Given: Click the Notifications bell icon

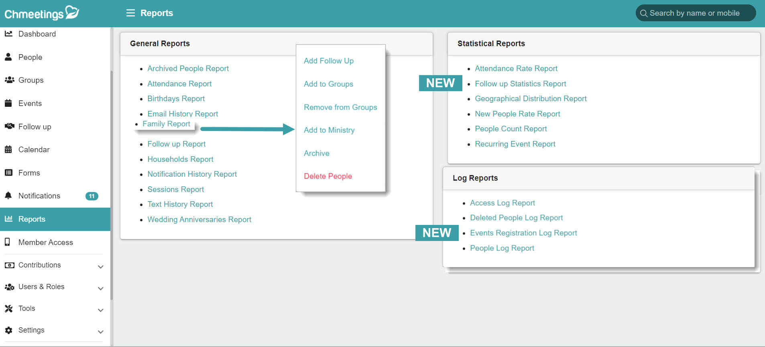Looking at the screenshot, I should 8,196.
